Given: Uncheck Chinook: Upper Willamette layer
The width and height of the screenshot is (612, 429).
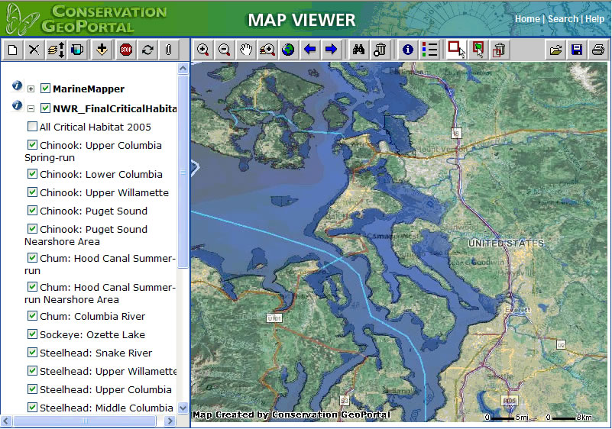Looking at the screenshot, I should (32, 192).
